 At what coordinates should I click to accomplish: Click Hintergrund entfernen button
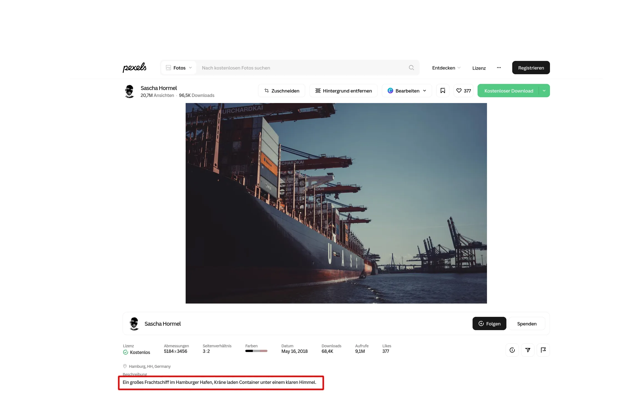pos(343,91)
